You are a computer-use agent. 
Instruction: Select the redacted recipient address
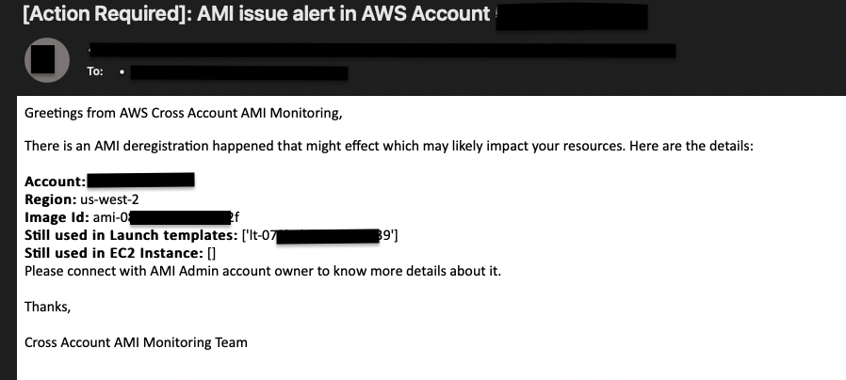(x=239, y=72)
